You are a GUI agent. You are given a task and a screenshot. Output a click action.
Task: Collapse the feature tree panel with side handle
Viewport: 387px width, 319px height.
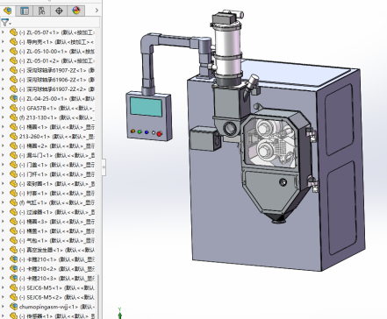click(x=104, y=167)
